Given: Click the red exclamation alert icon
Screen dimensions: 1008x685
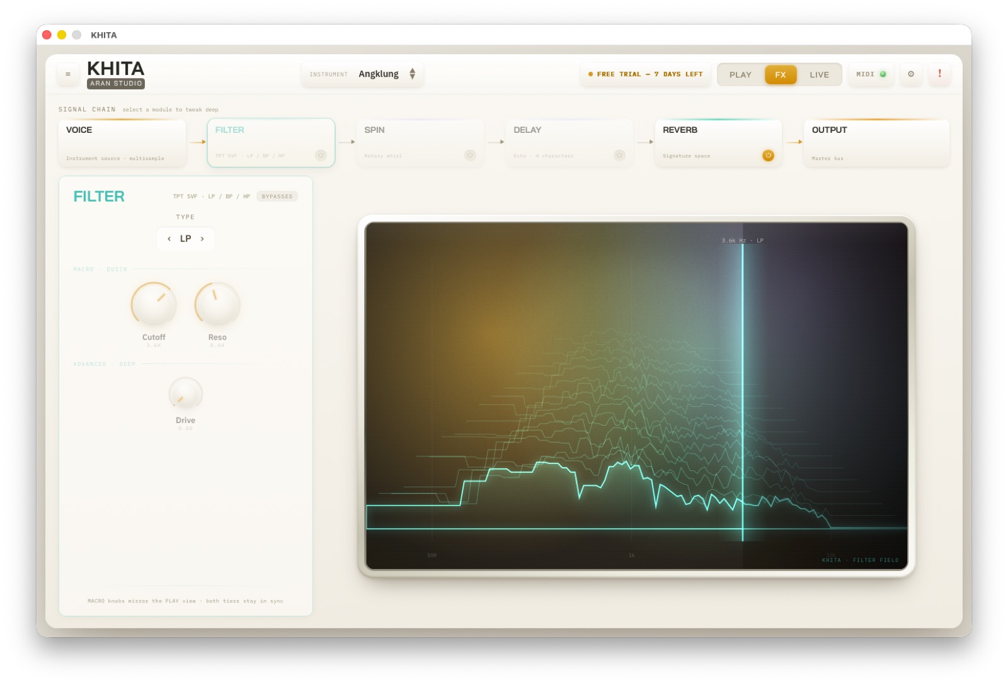Looking at the screenshot, I should click(x=939, y=74).
